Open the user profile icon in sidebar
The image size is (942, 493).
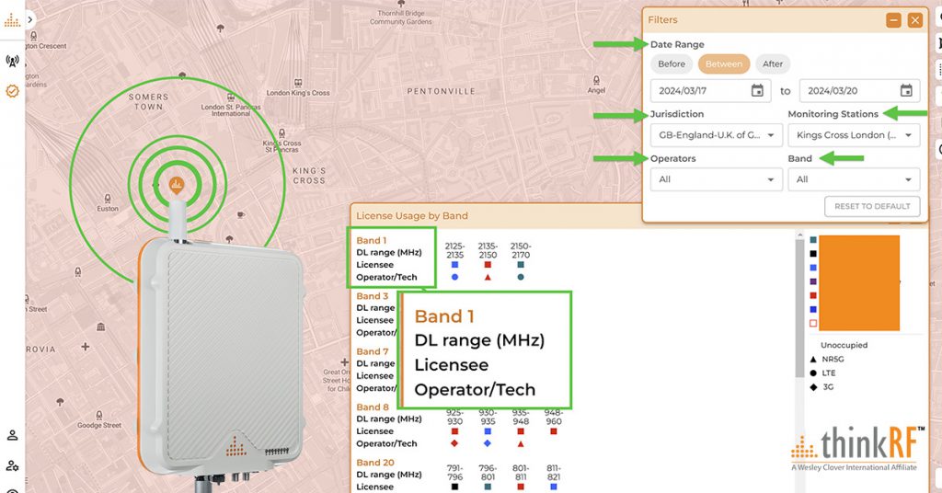[x=12, y=435]
